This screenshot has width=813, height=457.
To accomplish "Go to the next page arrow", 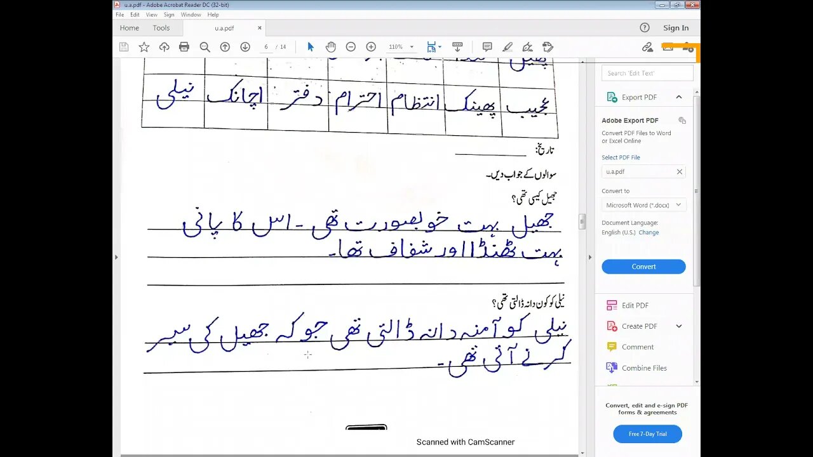I will (245, 47).
